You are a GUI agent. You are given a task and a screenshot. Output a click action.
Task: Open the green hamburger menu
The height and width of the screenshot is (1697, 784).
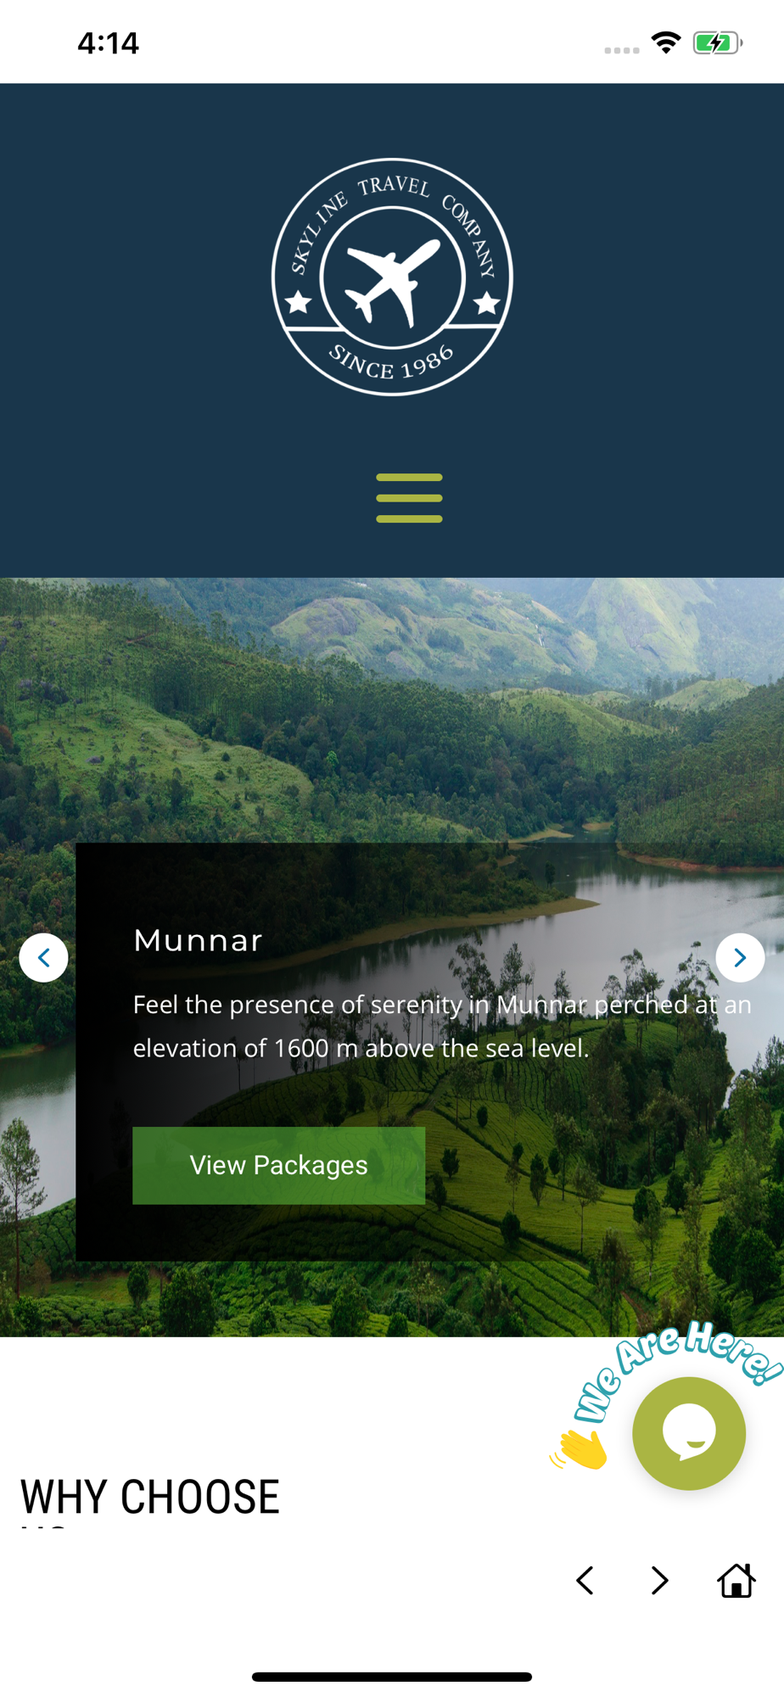[x=409, y=498]
